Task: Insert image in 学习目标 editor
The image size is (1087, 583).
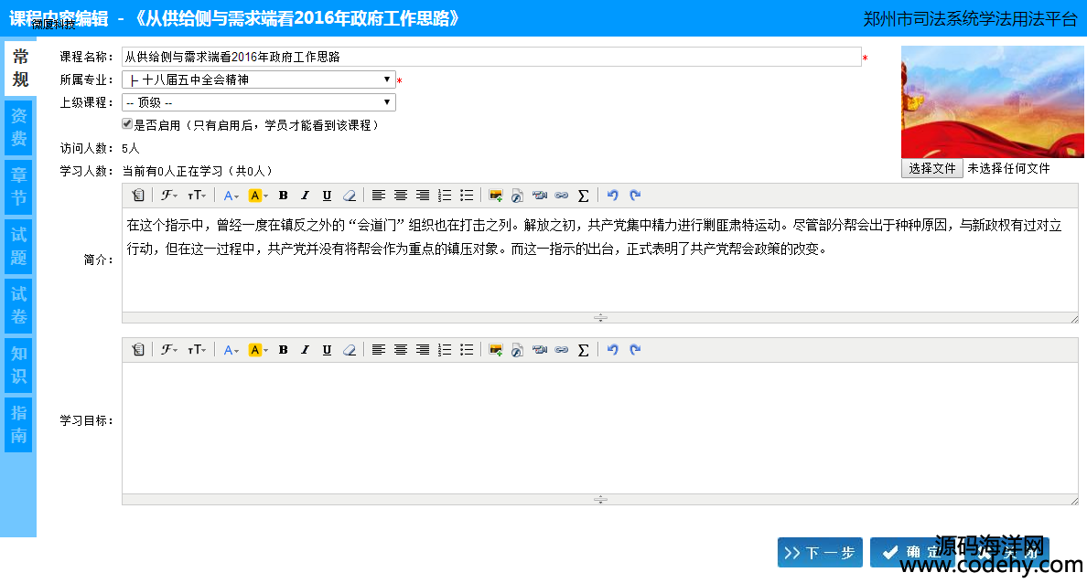Action: tap(496, 350)
